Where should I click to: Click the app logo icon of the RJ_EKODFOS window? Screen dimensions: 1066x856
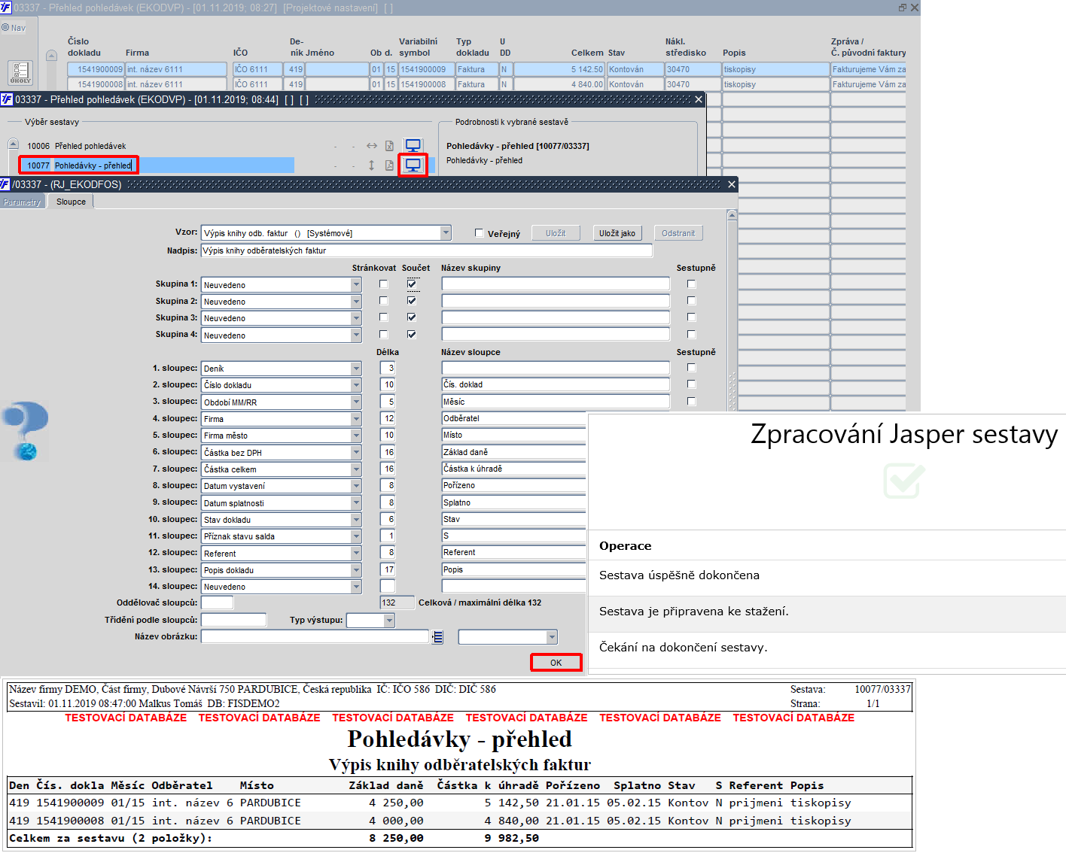click(5, 184)
